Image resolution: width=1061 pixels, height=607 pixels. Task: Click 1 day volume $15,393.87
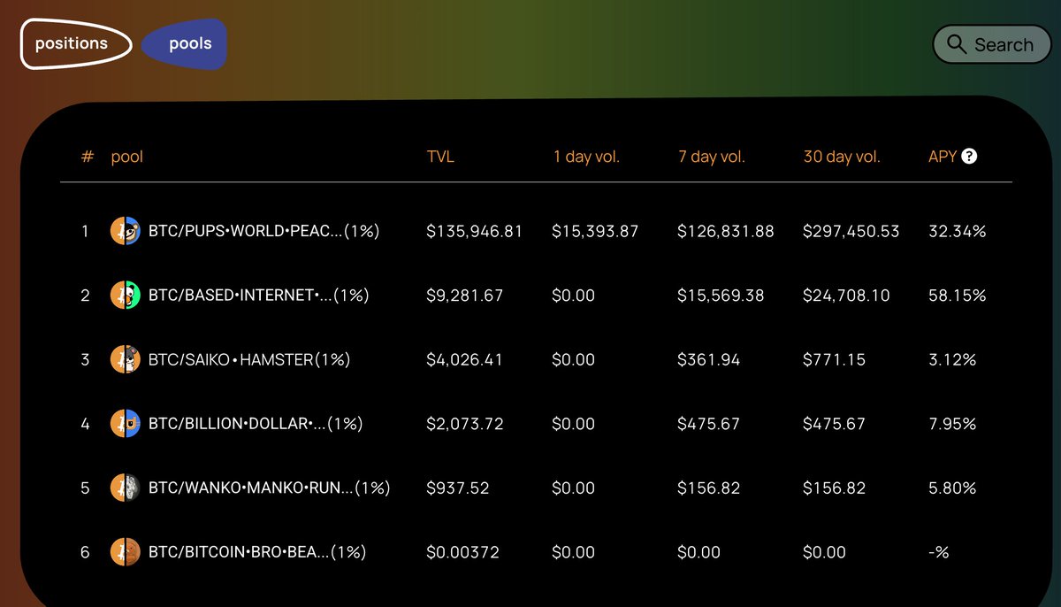point(595,231)
